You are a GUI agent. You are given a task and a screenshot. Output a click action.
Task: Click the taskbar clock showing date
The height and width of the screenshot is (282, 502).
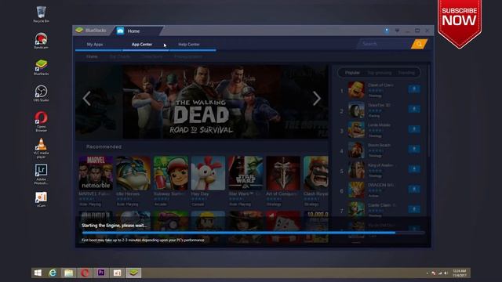459,273
